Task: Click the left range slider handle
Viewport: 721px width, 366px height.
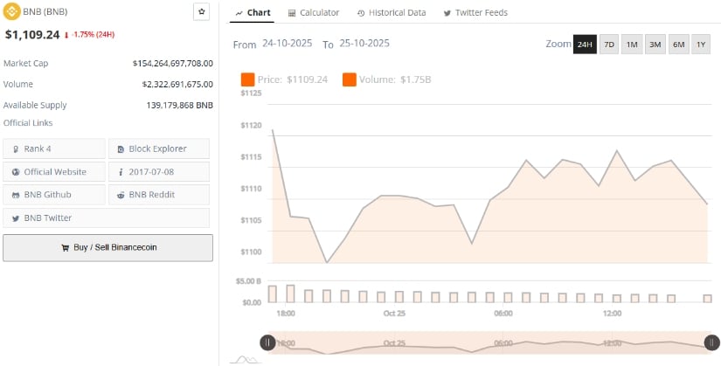Action: 267,342
